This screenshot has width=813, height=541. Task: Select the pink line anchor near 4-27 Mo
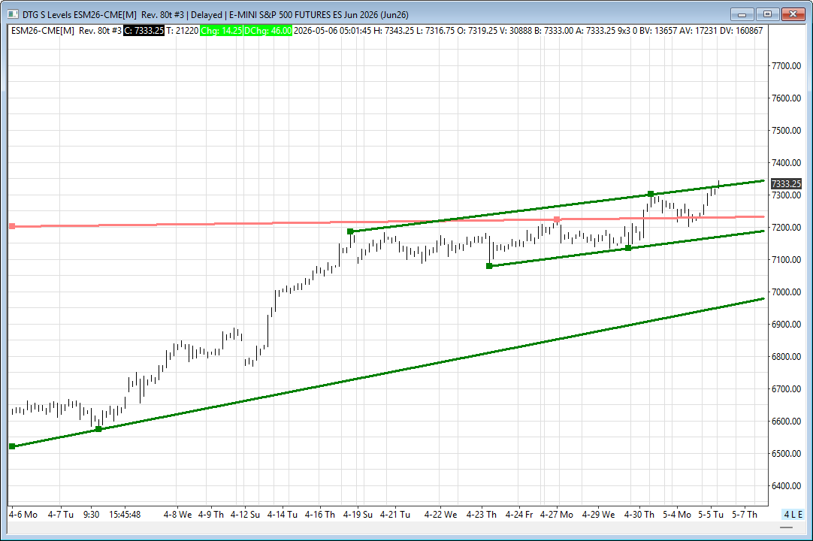[x=557, y=219]
